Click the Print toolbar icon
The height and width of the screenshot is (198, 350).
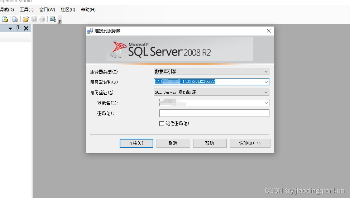[x=42, y=19]
